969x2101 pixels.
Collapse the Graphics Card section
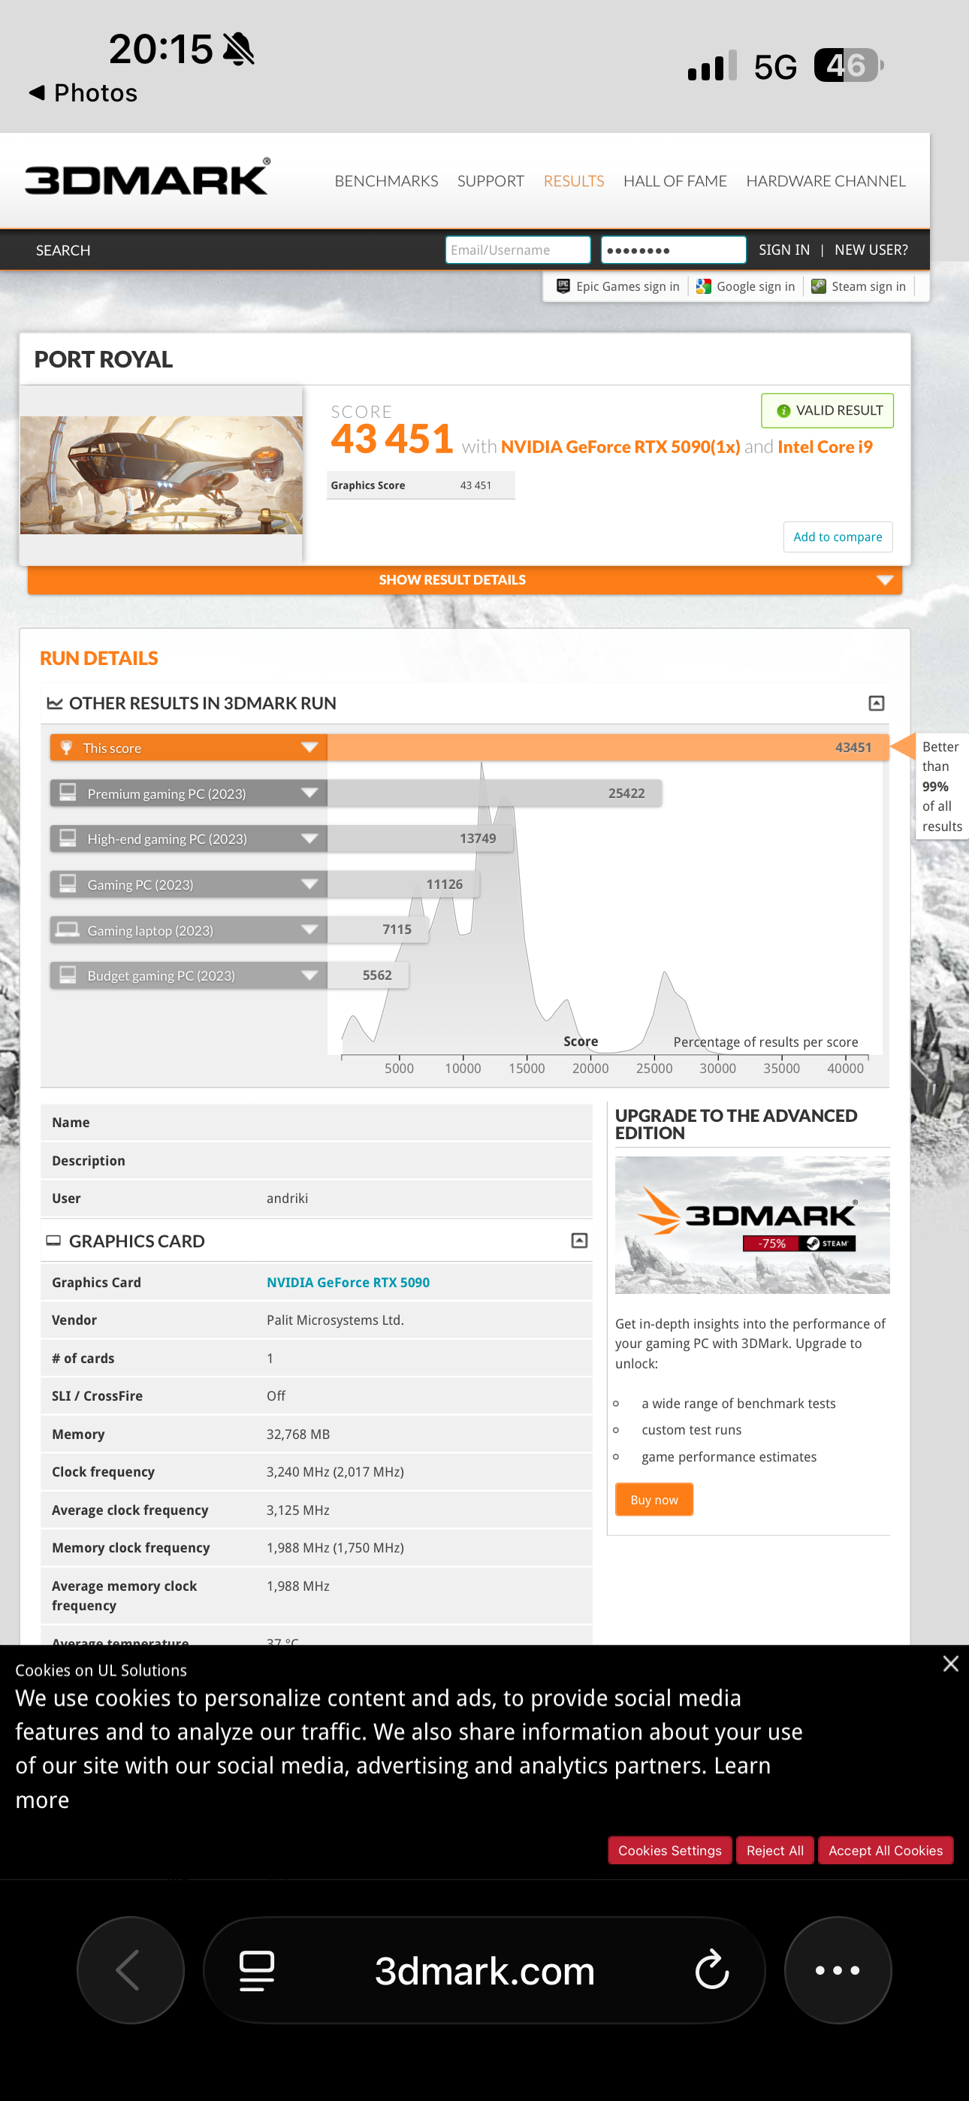click(x=579, y=1241)
